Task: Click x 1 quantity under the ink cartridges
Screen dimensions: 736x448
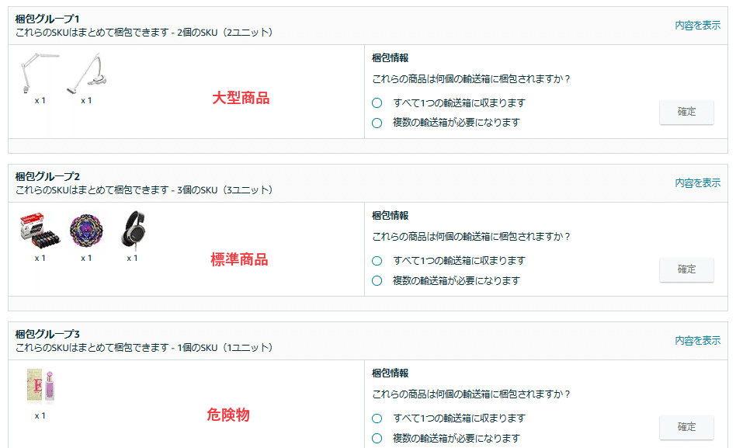Action: click(x=40, y=259)
